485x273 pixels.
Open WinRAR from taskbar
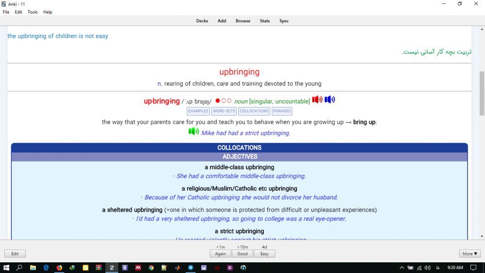(98, 268)
